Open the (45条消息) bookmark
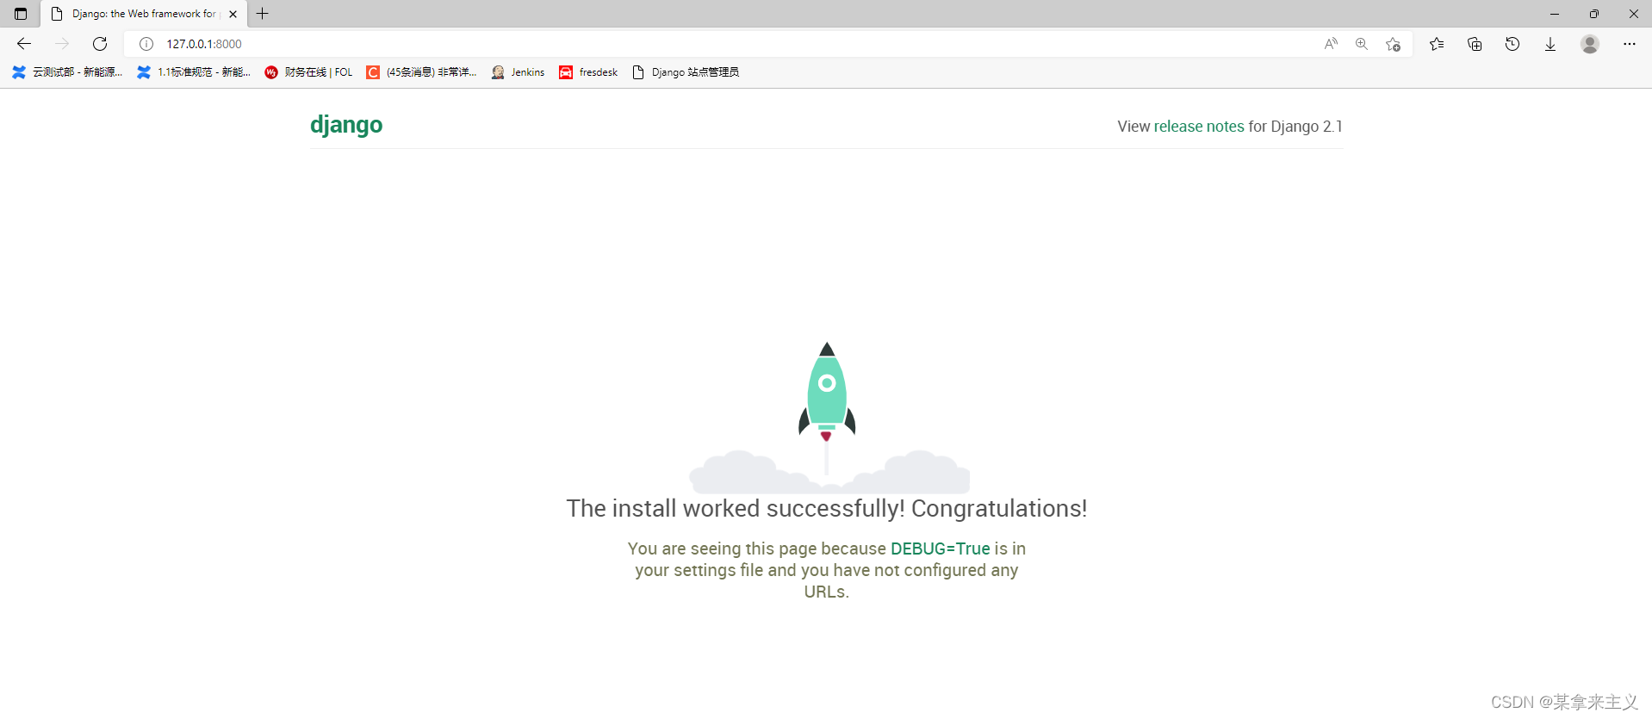This screenshot has height=719, width=1652. click(x=421, y=72)
